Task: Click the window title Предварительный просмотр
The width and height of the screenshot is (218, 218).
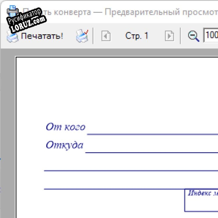Action: click(161, 12)
